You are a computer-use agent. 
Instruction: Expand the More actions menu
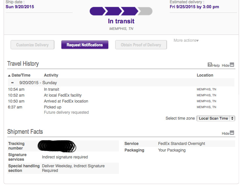(186, 40)
